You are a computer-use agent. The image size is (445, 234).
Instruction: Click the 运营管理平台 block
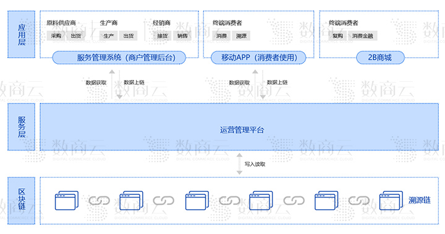coord(239,127)
